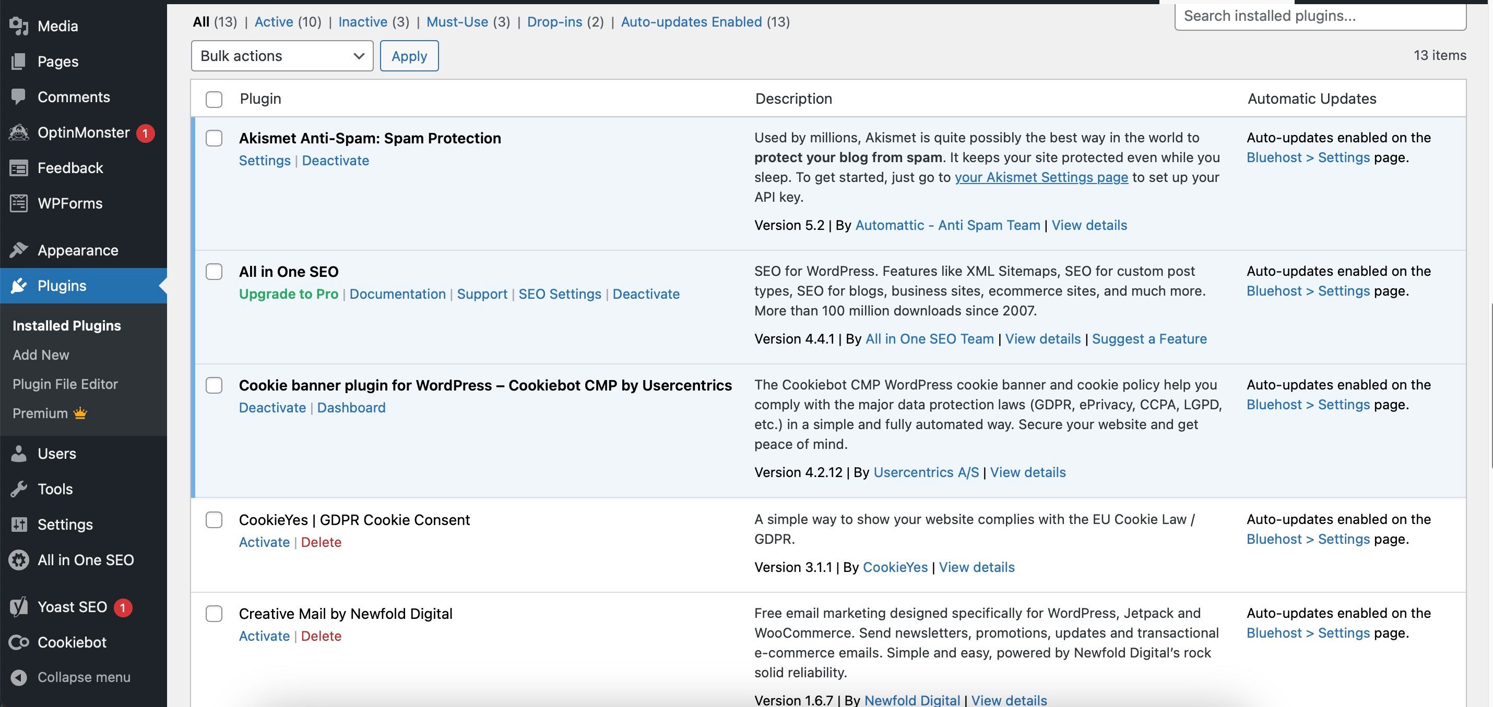Screen dimensions: 1493x707
Task: Show the All plugins filter
Action: click(x=201, y=22)
